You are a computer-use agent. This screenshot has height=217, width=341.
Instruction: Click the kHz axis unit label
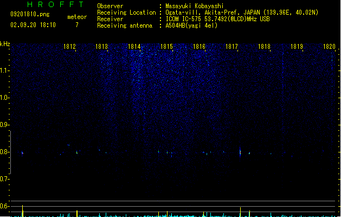5,44
